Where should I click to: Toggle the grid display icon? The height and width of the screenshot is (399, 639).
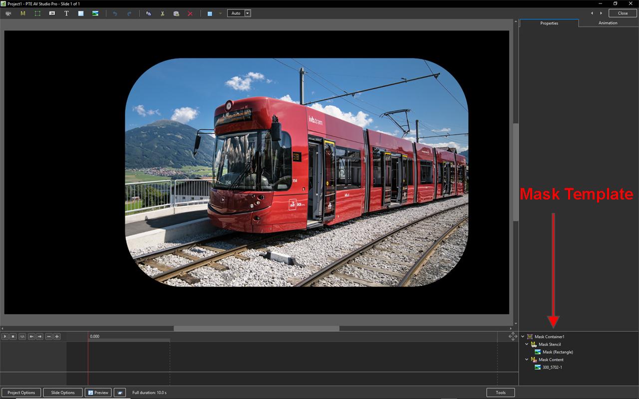(x=210, y=13)
